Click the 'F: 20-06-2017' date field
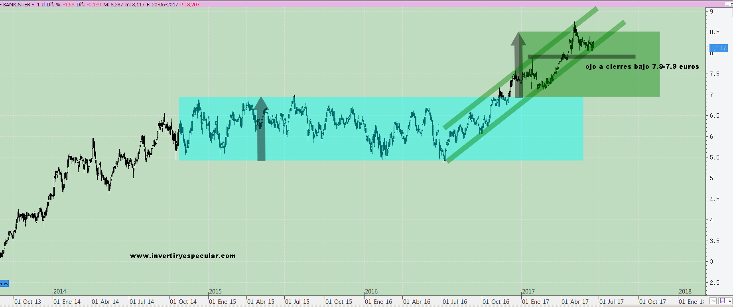Screen dimensions: 733x307 coord(162,5)
